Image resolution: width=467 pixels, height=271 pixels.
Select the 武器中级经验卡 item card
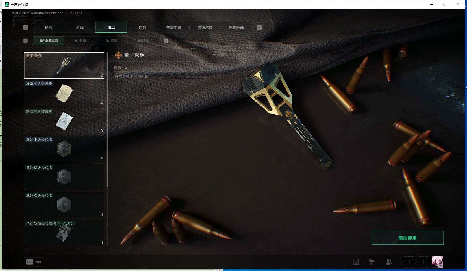tap(64, 149)
